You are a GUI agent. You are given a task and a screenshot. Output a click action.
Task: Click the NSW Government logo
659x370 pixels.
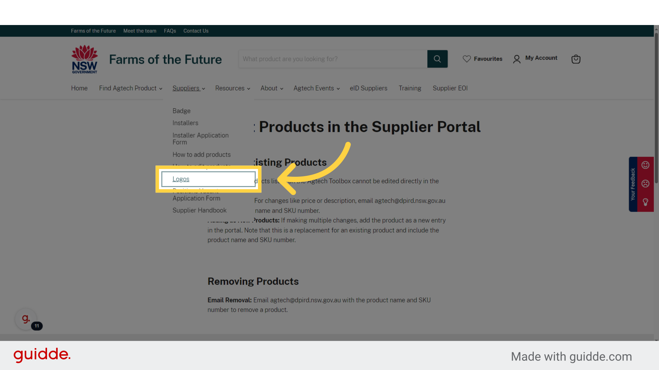pyautogui.click(x=84, y=59)
